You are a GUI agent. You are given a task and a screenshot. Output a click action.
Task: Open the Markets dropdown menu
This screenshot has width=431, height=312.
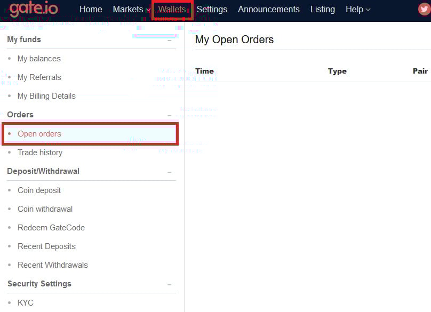click(x=131, y=10)
